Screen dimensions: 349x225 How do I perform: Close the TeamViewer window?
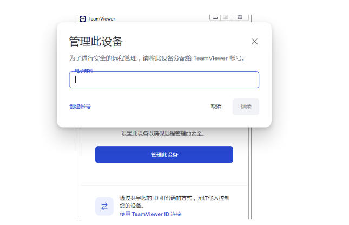click(240, 17)
